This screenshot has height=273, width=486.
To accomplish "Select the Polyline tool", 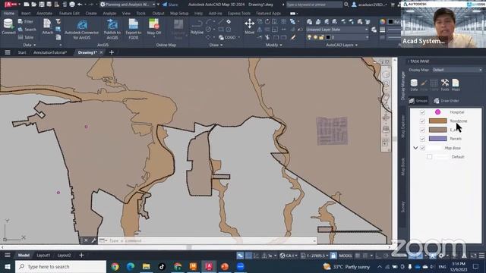I will 197,27.
